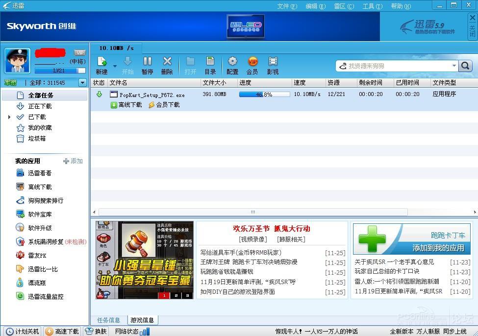Open the 韩服相关 link
478x336 pixels.
click(291, 240)
